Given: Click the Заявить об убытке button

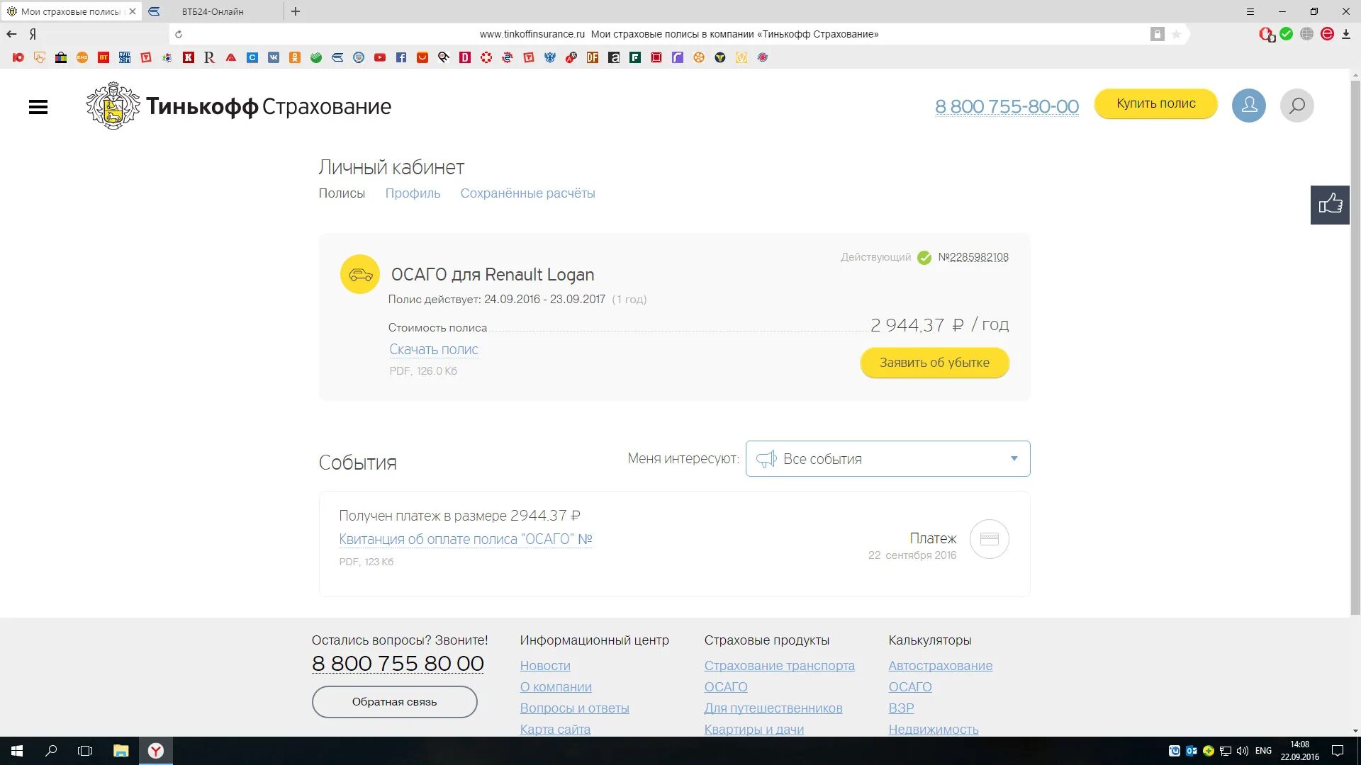Looking at the screenshot, I should tap(934, 363).
